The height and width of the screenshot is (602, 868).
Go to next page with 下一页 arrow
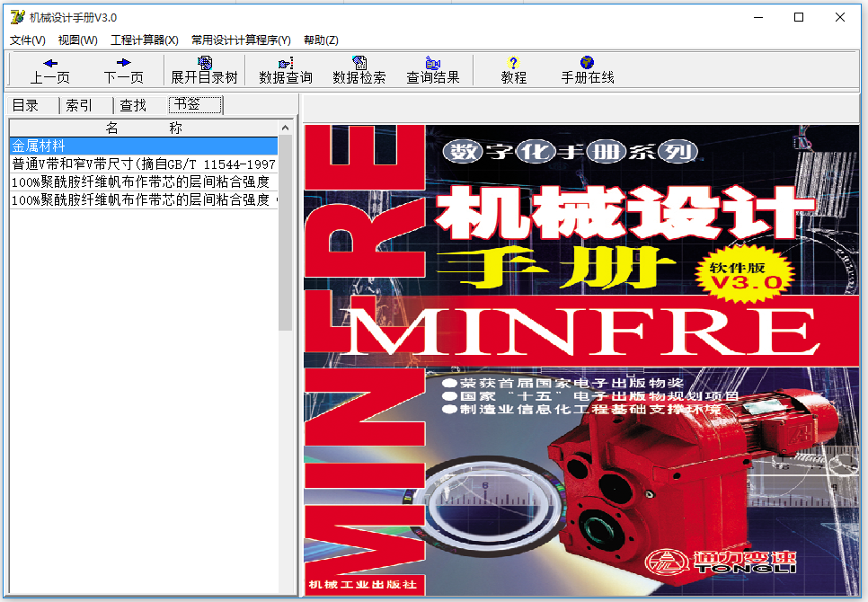point(123,70)
